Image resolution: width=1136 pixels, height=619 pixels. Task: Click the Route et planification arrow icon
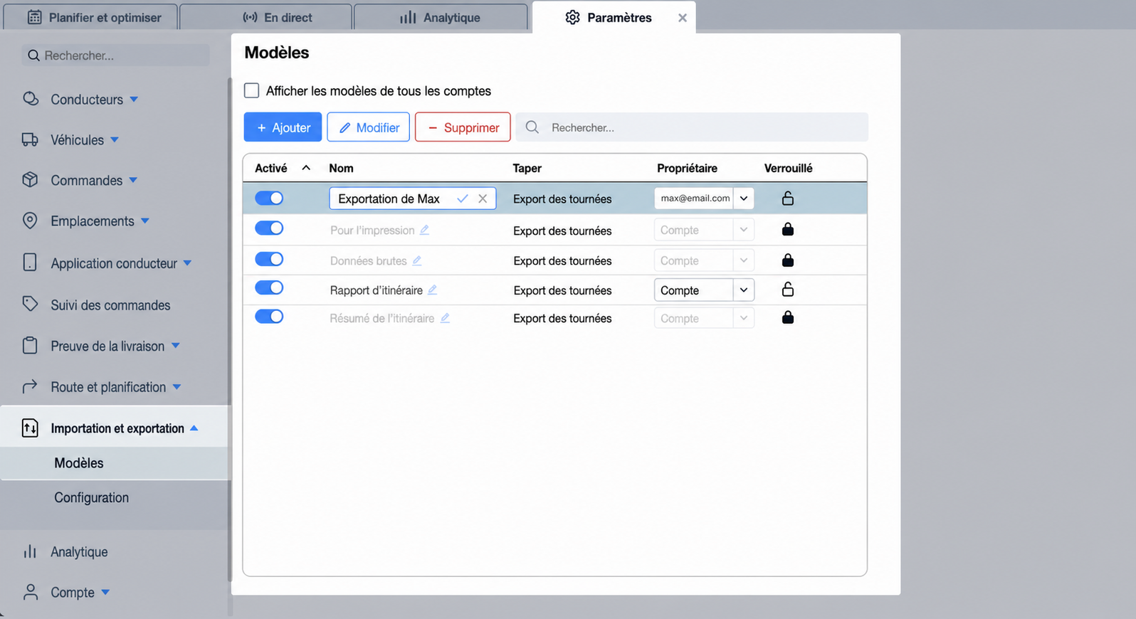click(x=30, y=387)
